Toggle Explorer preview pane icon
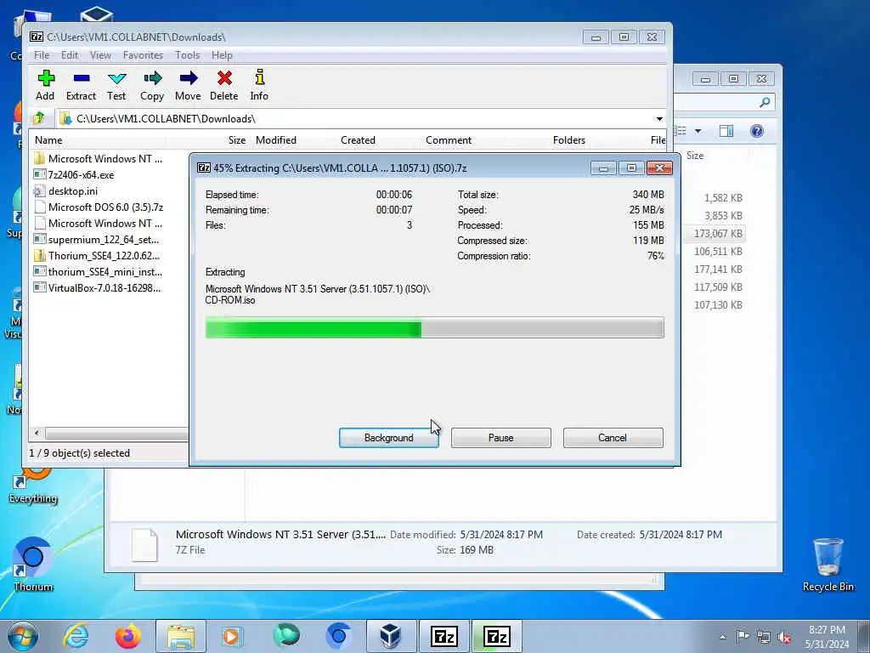The width and height of the screenshot is (870, 653). pos(726,131)
